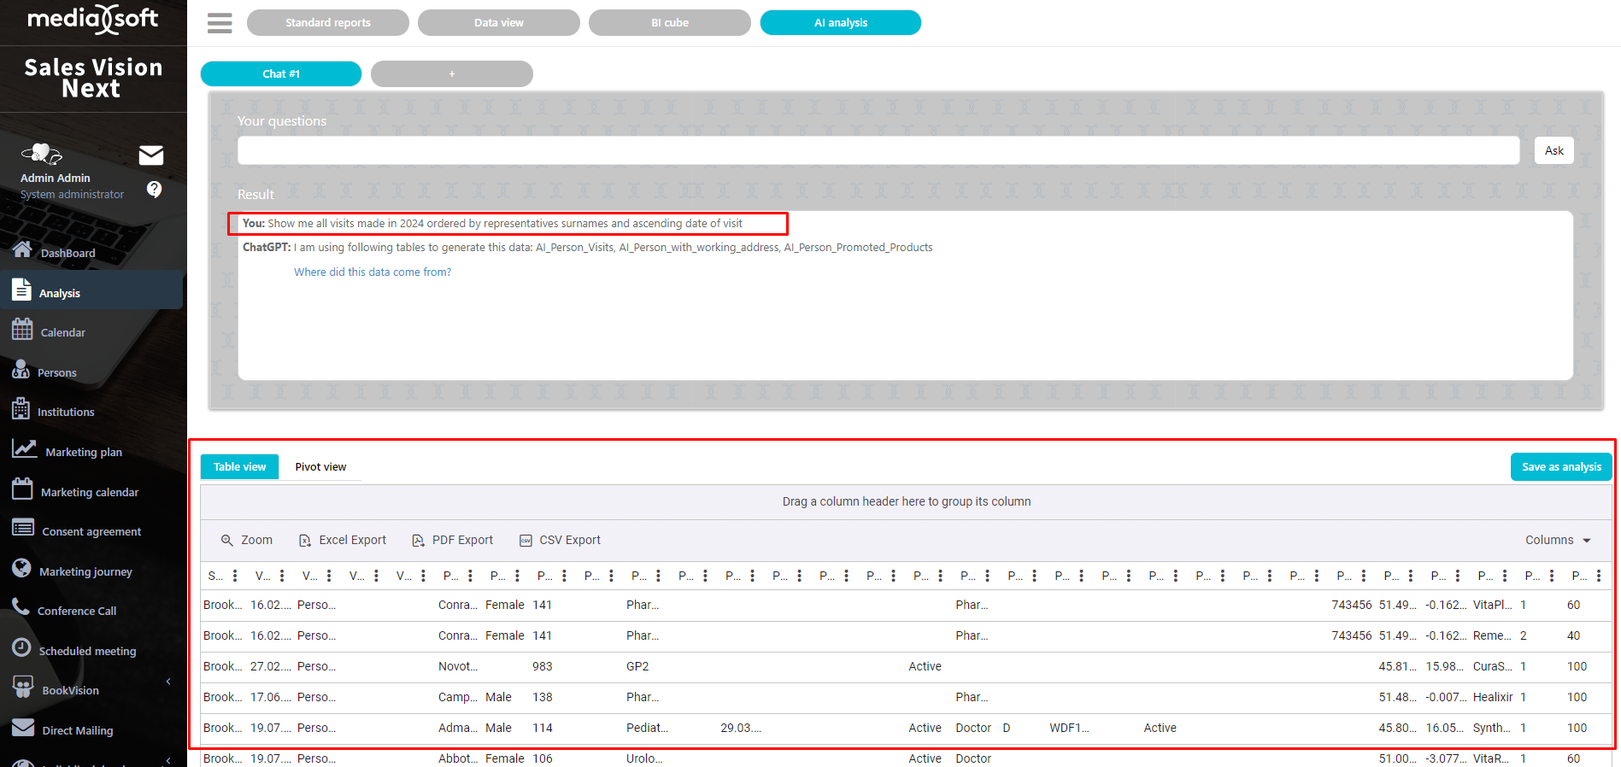This screenshot has height=767, width=1621.
Task: Click Save as analysis button
Action: [x=1560, y=467]
